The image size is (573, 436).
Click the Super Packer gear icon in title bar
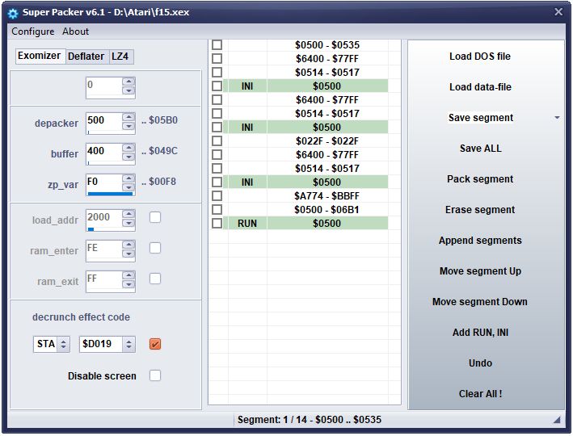point(13,12)
